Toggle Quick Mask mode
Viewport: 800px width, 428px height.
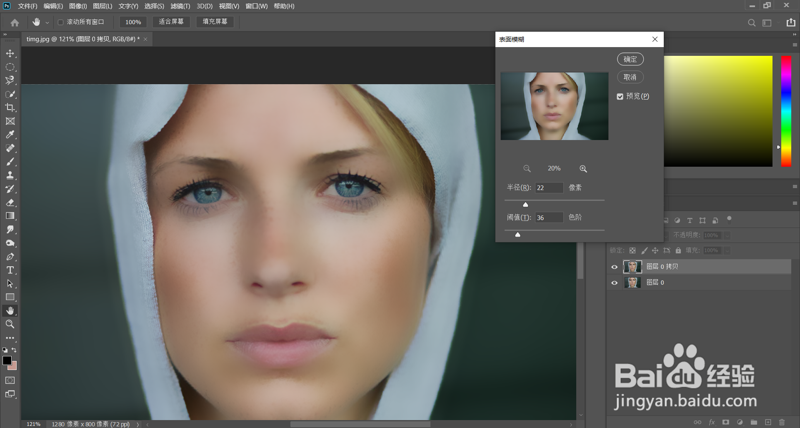point(10,380)
